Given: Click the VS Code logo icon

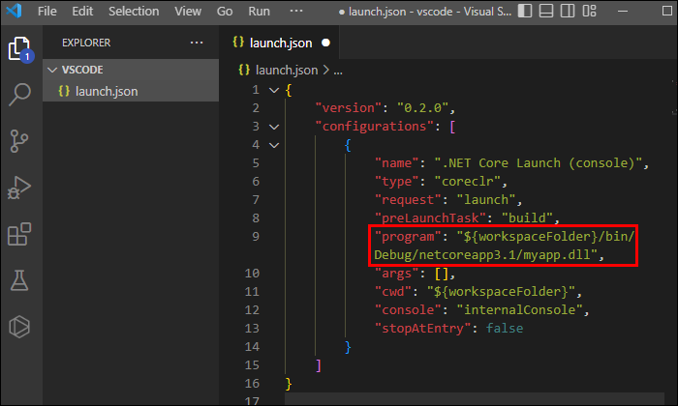Looking at the screenshot, I should [14, 11].
